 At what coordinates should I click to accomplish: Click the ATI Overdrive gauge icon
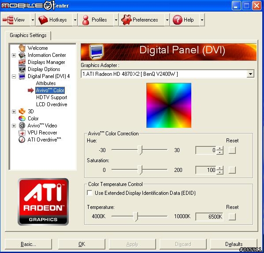coord(22,140)
